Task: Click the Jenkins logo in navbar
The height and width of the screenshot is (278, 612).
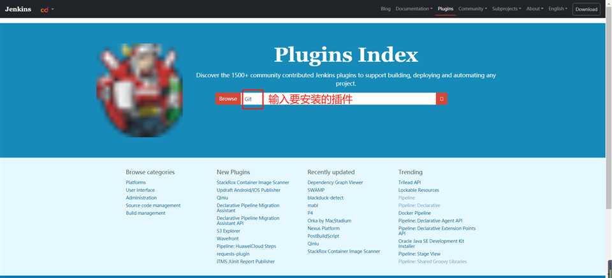Action: [x=18, y=9]
